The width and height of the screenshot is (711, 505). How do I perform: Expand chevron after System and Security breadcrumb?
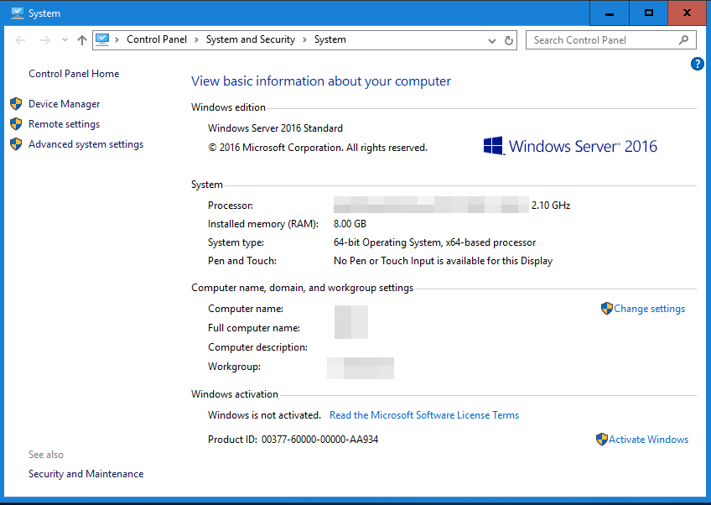[304, 40]
